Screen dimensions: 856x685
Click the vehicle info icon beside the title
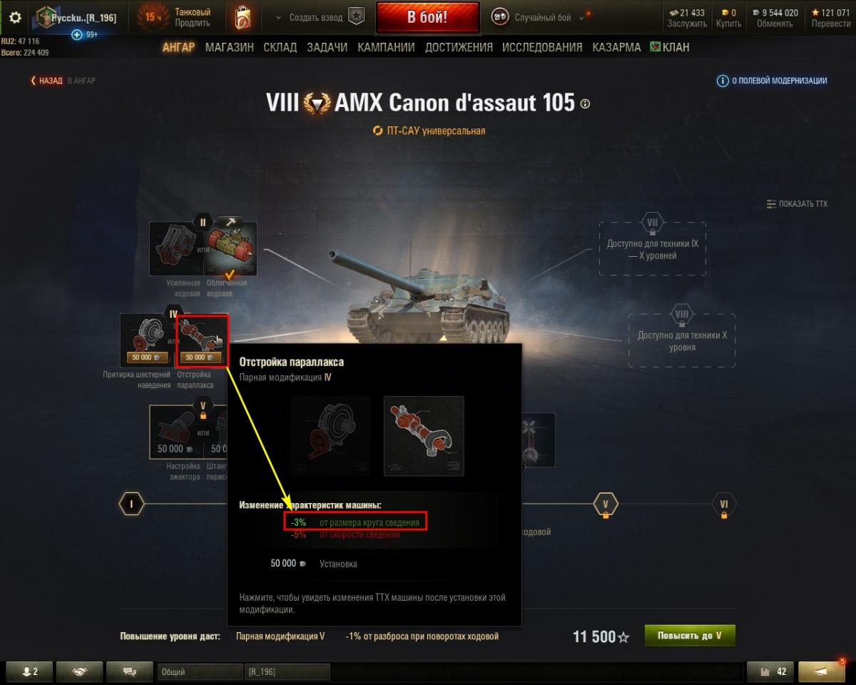click(x=586, y=103)
